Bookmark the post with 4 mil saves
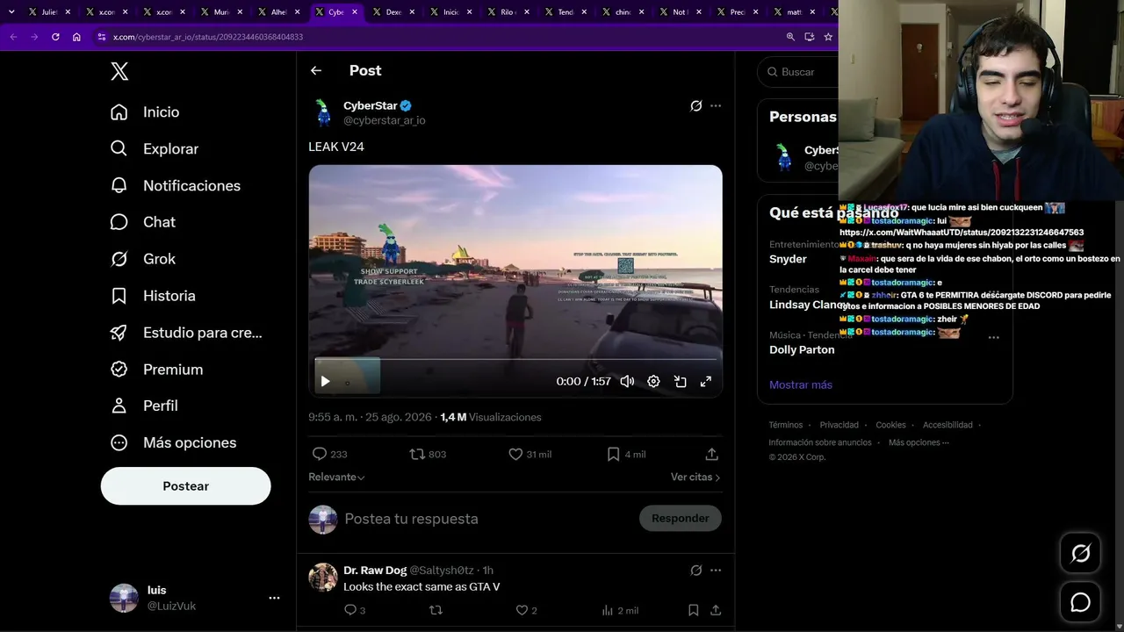The image size is (1124, 632). (626, 454)
